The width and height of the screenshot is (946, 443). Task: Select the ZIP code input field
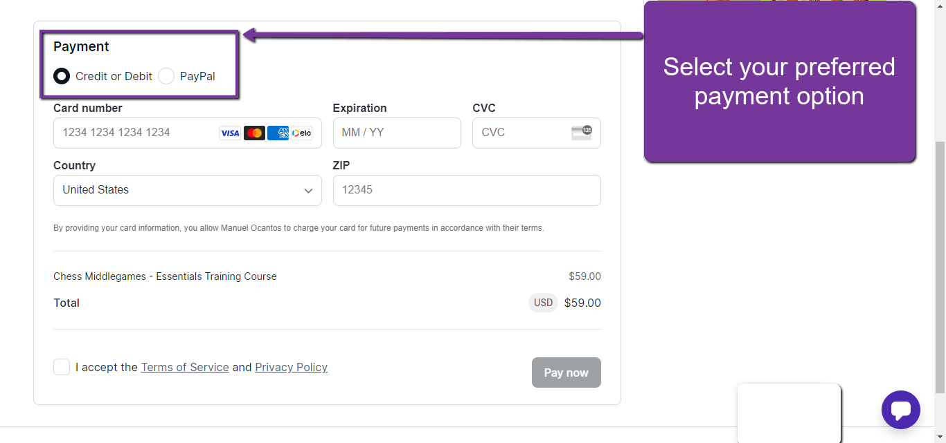click(x=466, y=190)
